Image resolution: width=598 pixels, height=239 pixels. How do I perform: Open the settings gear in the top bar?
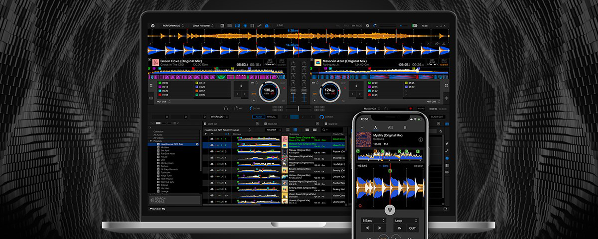368,25
